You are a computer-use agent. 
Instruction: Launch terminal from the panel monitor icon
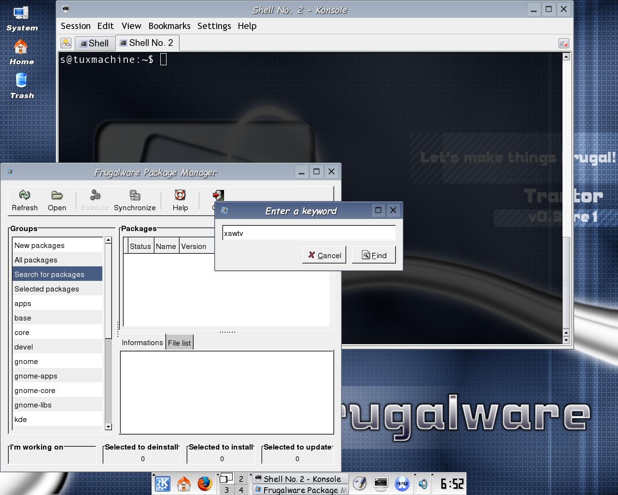point(380,483)
